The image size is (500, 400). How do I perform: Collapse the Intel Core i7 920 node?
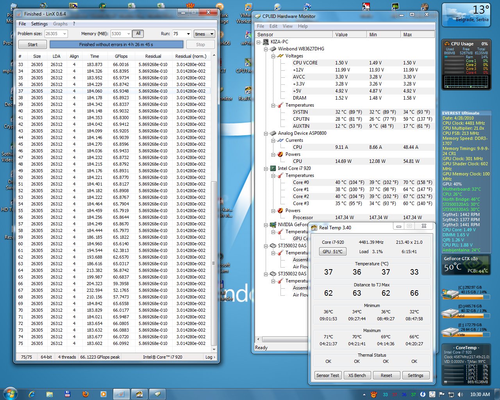[266, 168]
